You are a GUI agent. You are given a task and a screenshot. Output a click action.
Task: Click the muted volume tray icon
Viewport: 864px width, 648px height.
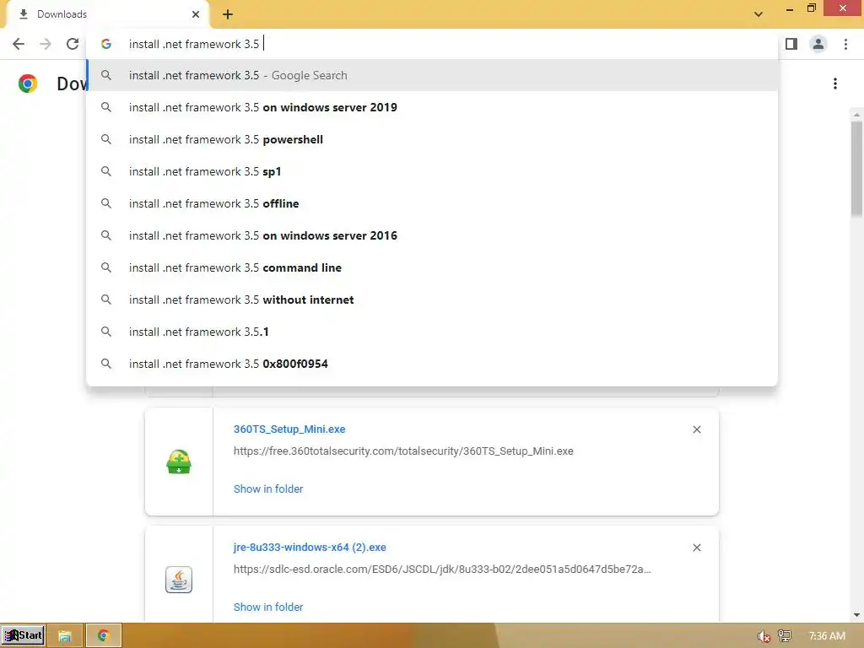point(764,636)
